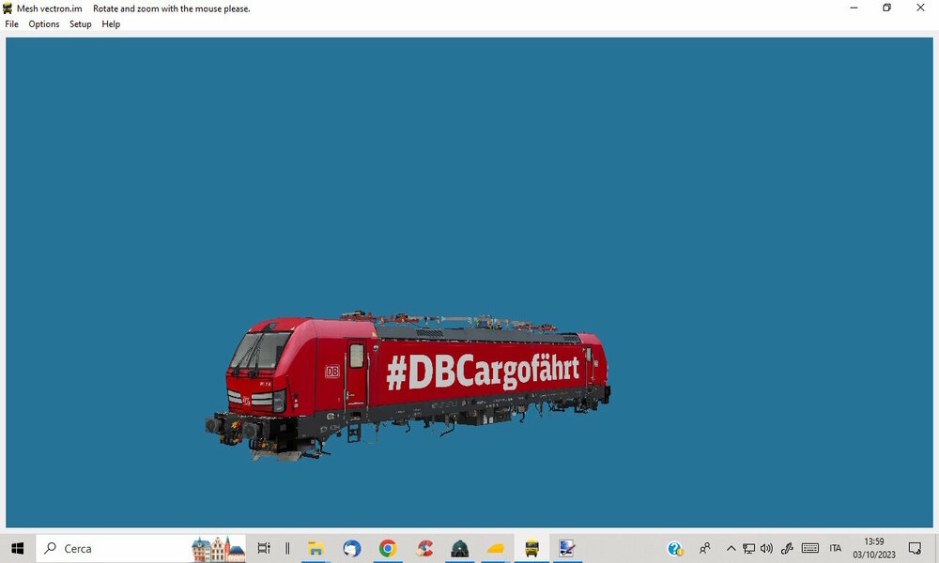
Task: Open Task View on the taskbar
Action: pyautogui.click(x=264, y=548)
